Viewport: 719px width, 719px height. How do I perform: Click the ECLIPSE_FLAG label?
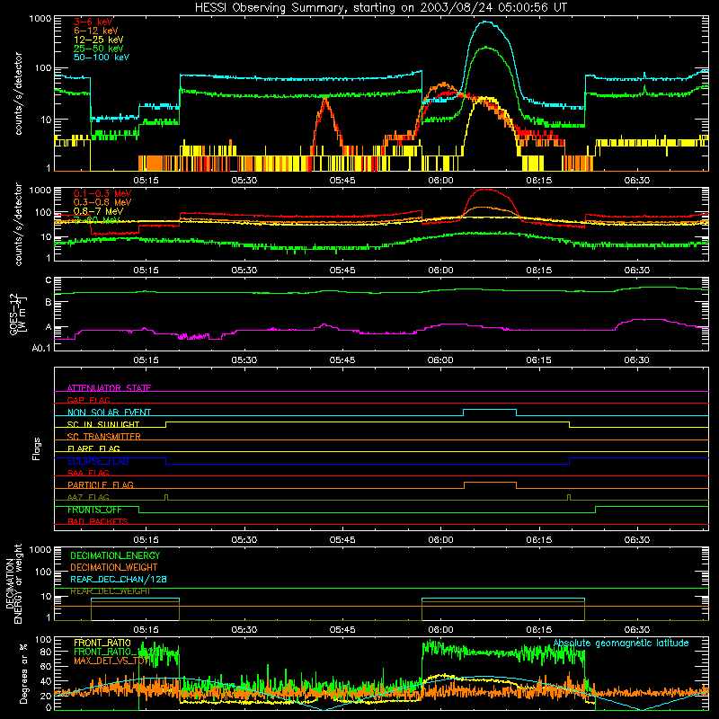(98, 461)
